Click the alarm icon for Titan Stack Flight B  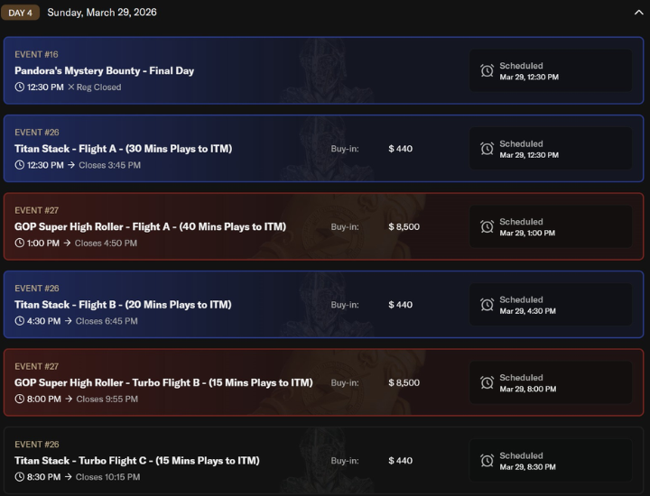pyautogui.click(x=487, y=305)
